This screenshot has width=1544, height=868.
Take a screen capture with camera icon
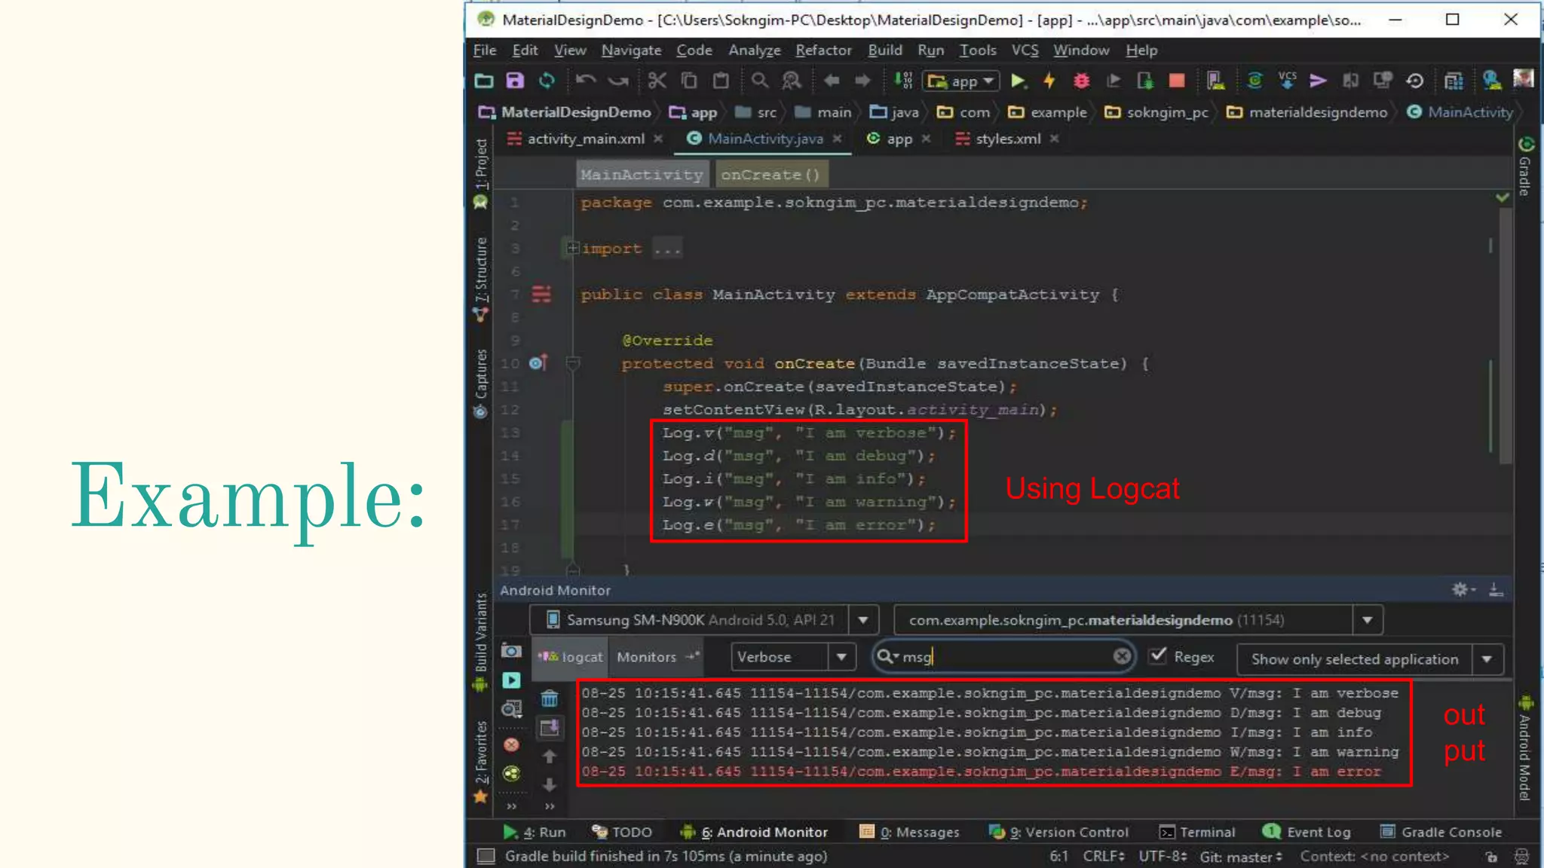click(x=511, y=651)
